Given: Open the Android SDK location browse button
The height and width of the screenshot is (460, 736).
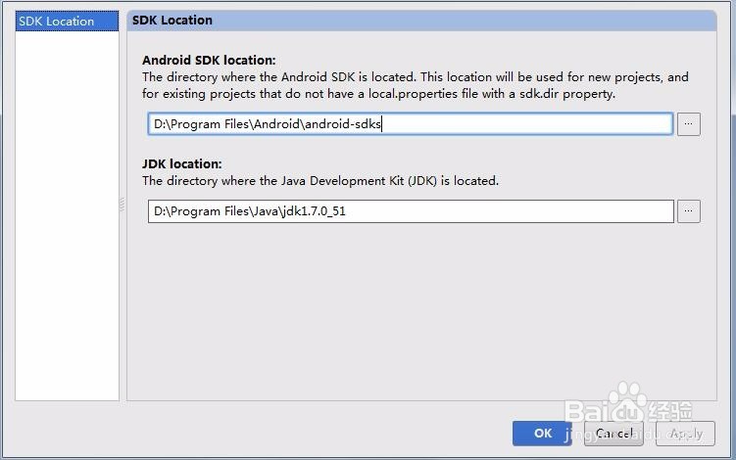Looking at the screenshot, I should [689, 124].
